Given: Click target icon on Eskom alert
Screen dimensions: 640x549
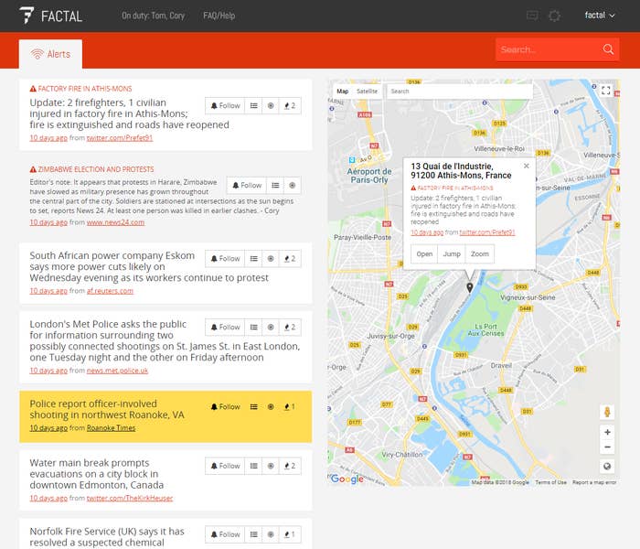Looking at the screenshot, I should pos(271,259).
